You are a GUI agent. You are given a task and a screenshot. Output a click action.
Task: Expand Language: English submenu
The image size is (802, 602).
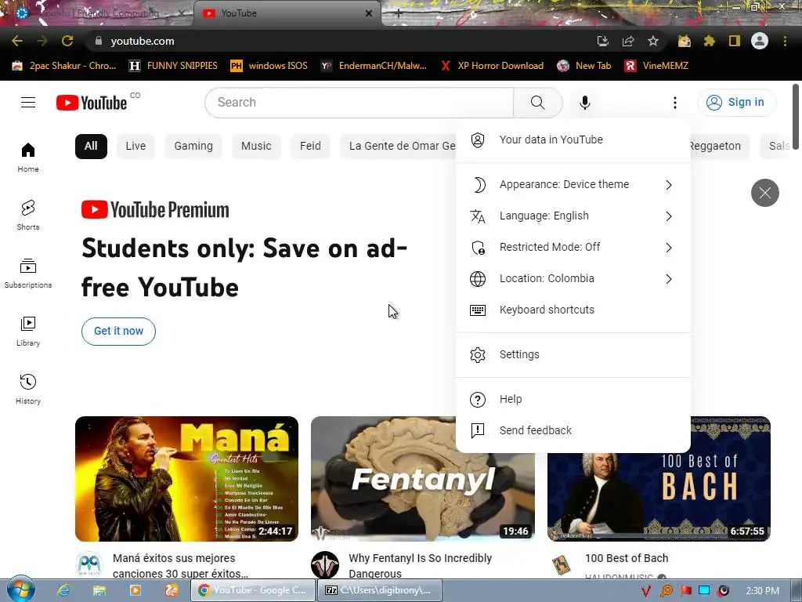pyautogui.click(x=573, y=216)
